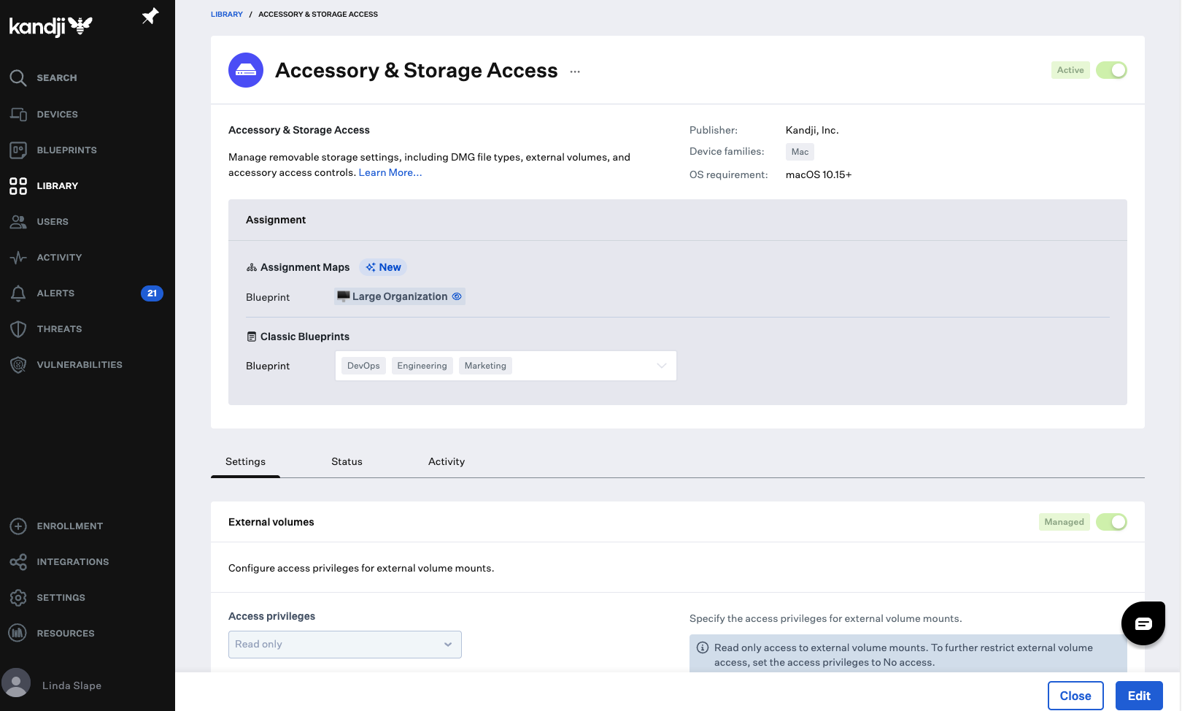Open the Integrations nodes icon
This screenshot has width=1182, height=711.
18,562
